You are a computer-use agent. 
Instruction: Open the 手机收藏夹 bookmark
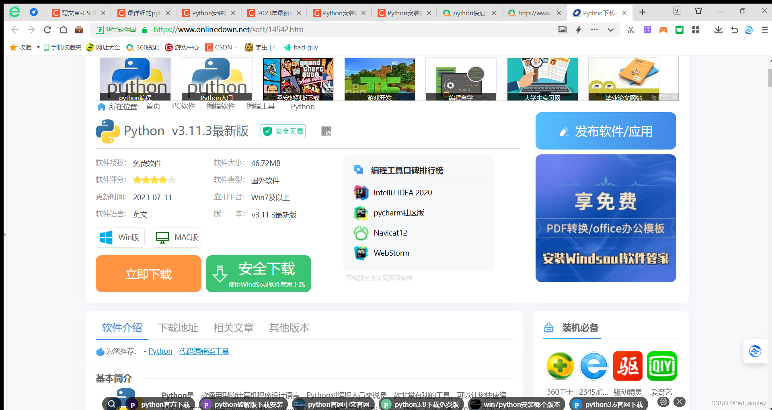coord(63,47)
